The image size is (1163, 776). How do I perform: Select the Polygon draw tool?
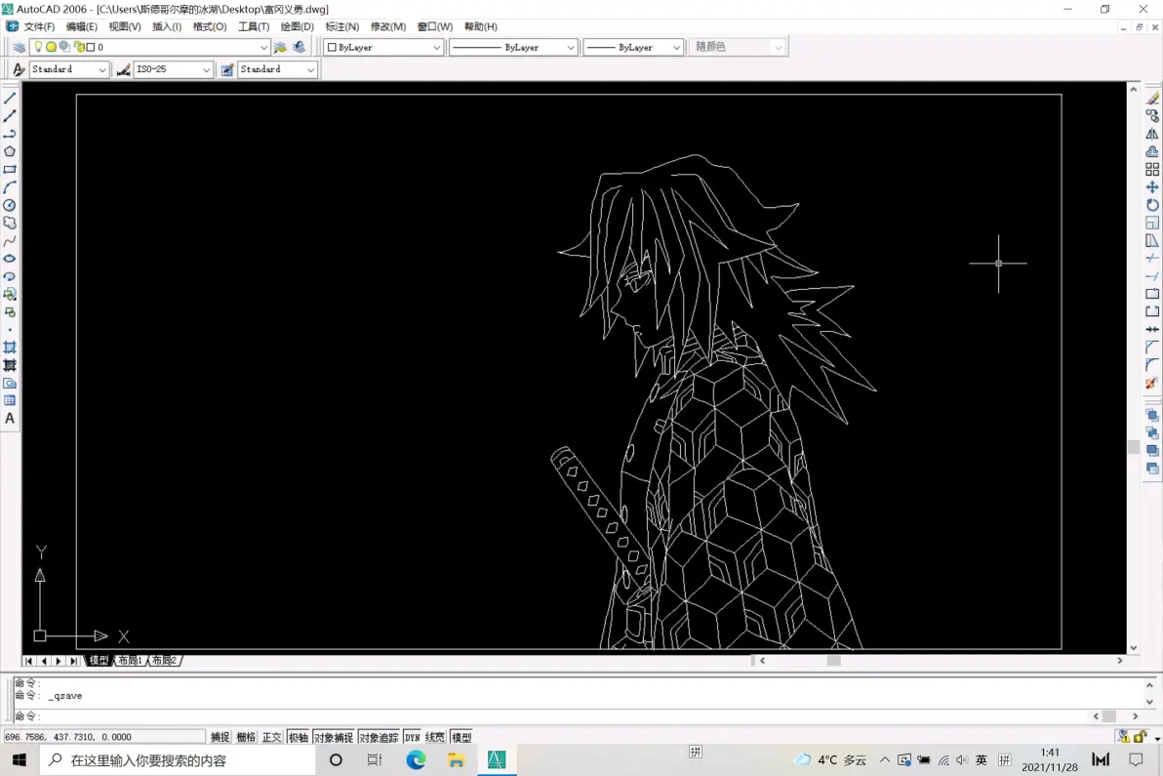[10, 151]
